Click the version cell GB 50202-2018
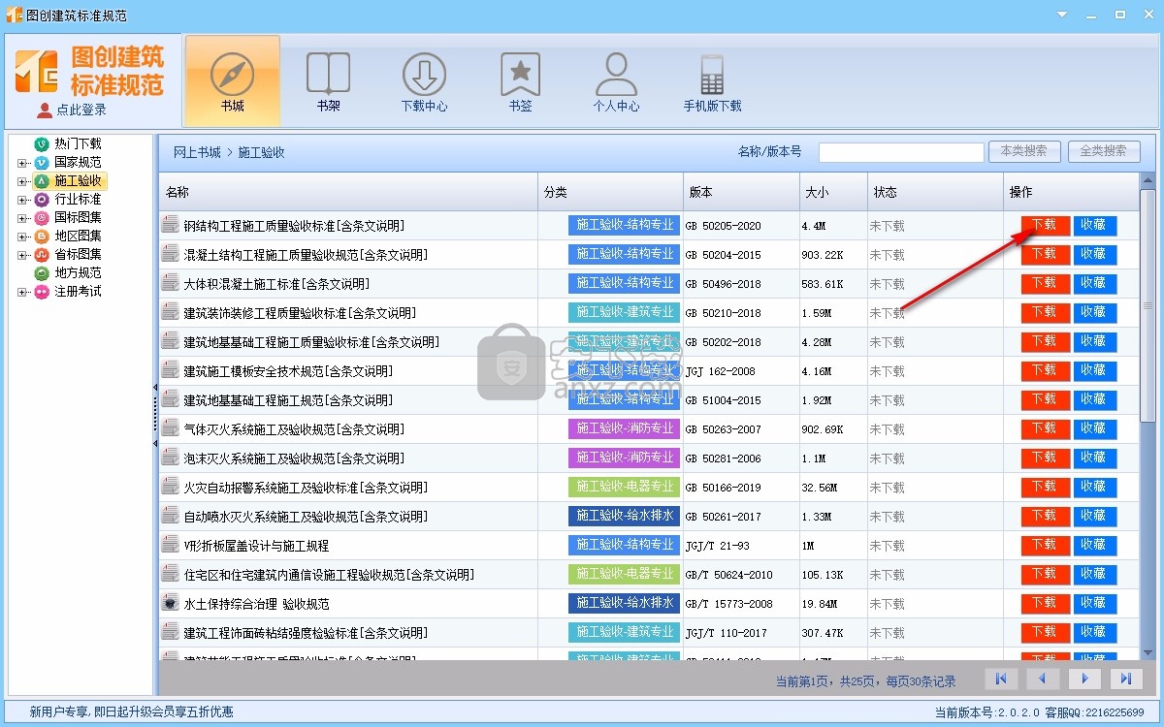Viewport: 1164px width, 727px height. [724, 342]
